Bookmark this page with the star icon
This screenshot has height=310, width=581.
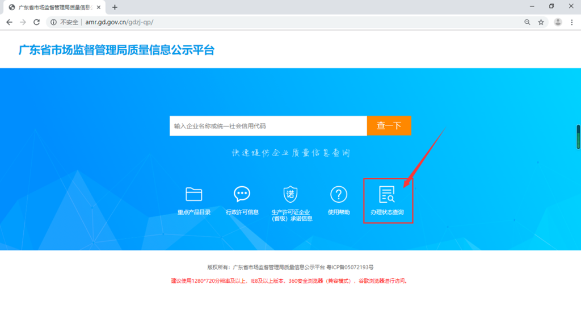(x=541, y=22)
